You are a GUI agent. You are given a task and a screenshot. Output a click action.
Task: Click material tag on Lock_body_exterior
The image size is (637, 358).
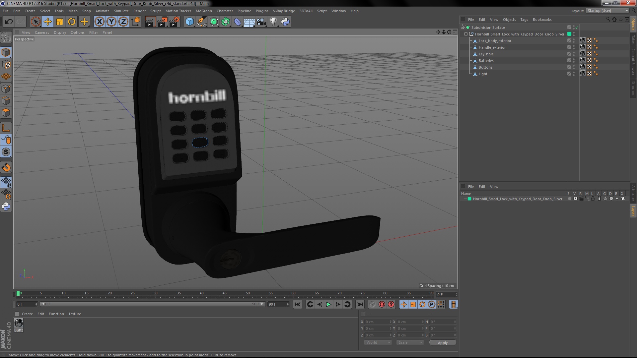pos(583,40)
